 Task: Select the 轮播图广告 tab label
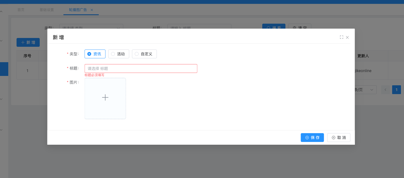point(78,10)
